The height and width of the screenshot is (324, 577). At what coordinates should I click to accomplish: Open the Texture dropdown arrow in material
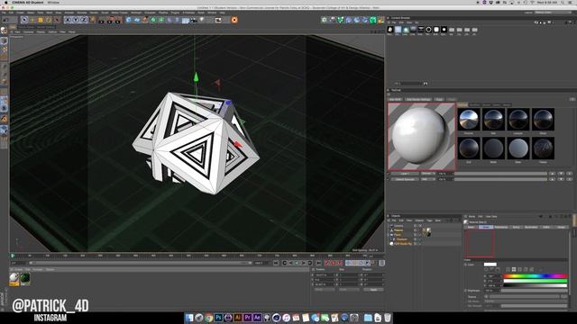coord(486,296)
